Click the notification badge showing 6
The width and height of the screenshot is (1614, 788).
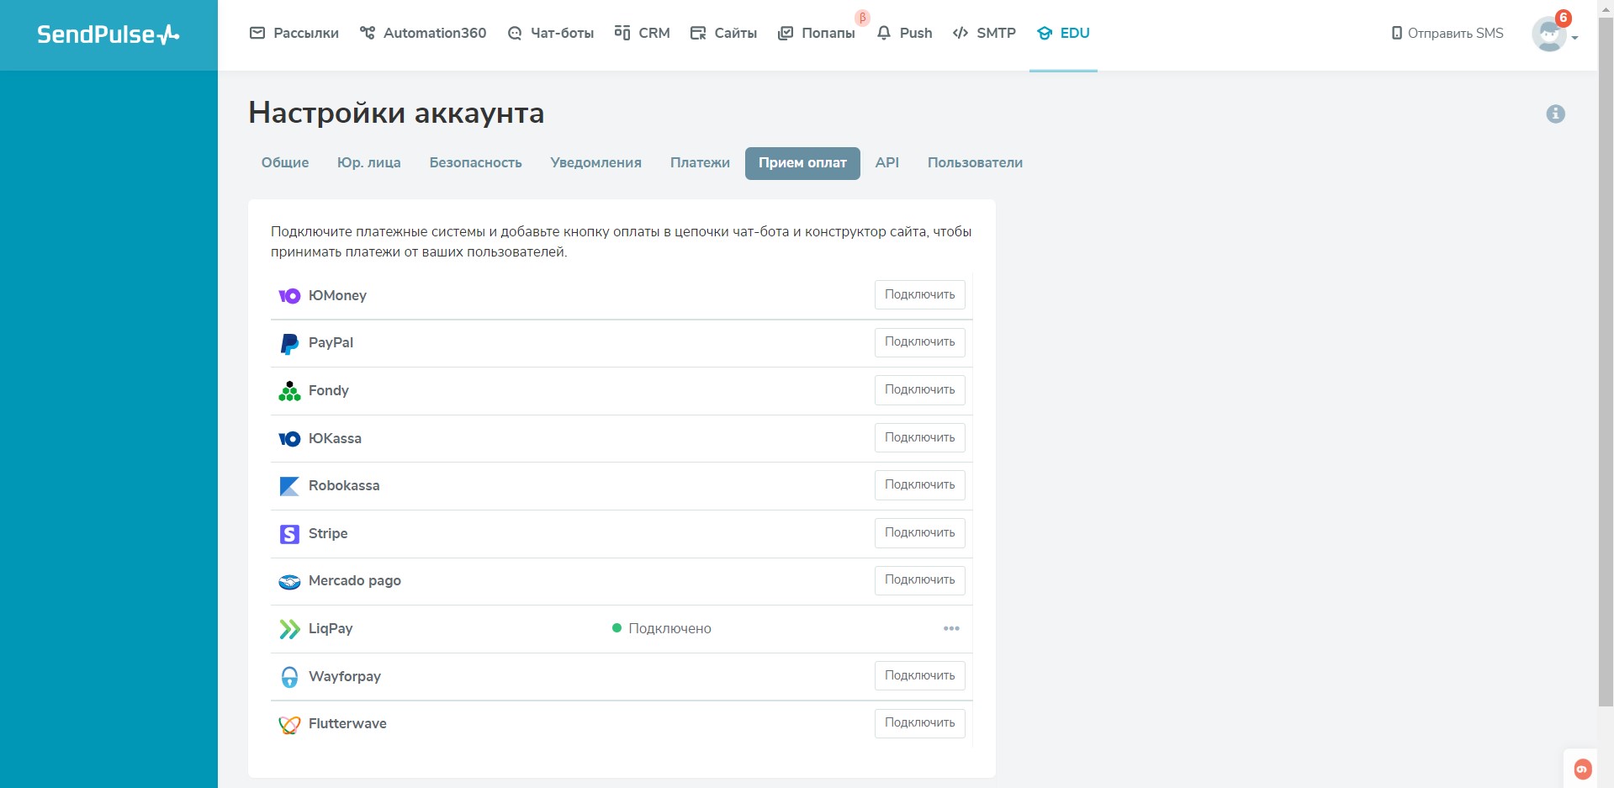[1564, 18]
